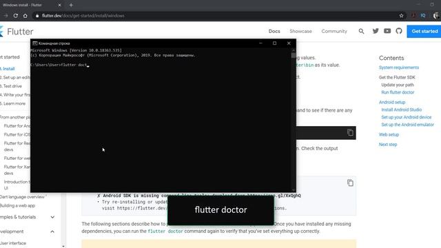
Task: Bookmark this page with star icon
Action: point(401,16)
